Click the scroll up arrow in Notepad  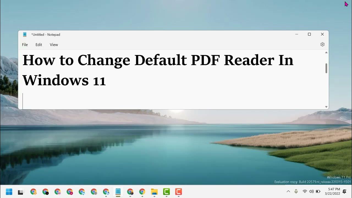[x=326, y=53]
